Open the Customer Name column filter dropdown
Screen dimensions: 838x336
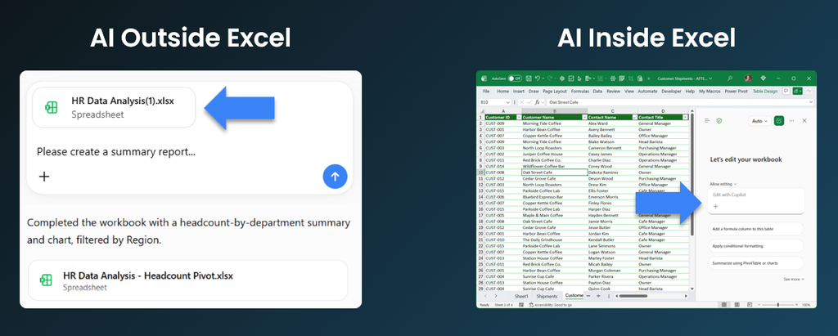[583, 117]
